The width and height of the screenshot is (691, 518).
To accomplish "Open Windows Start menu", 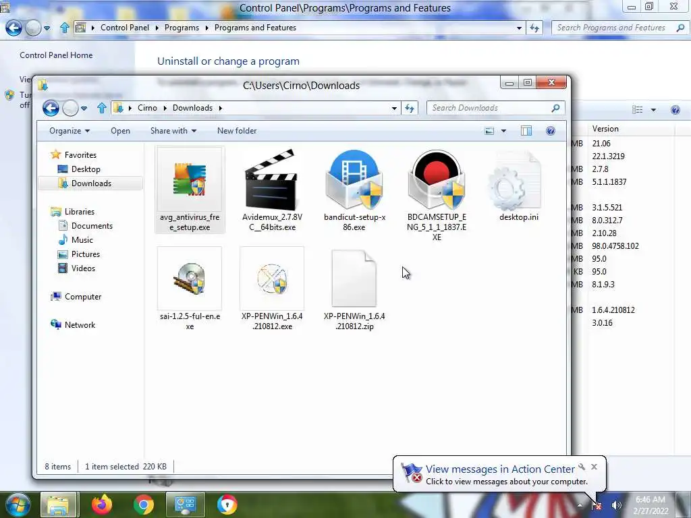I will [x=17, y=505].
